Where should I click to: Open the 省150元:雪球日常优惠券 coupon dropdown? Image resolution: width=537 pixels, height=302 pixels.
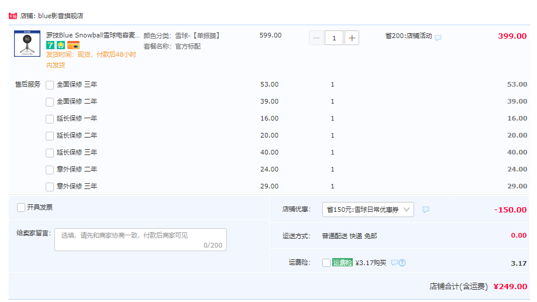368,210
